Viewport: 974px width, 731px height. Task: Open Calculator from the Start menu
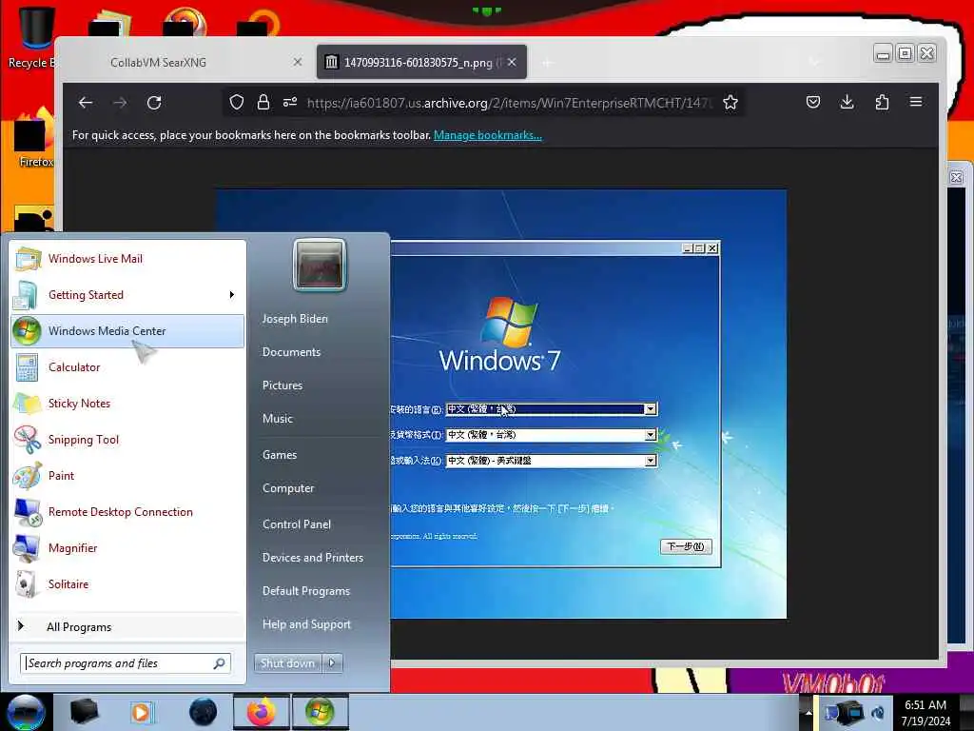[128, 366]
